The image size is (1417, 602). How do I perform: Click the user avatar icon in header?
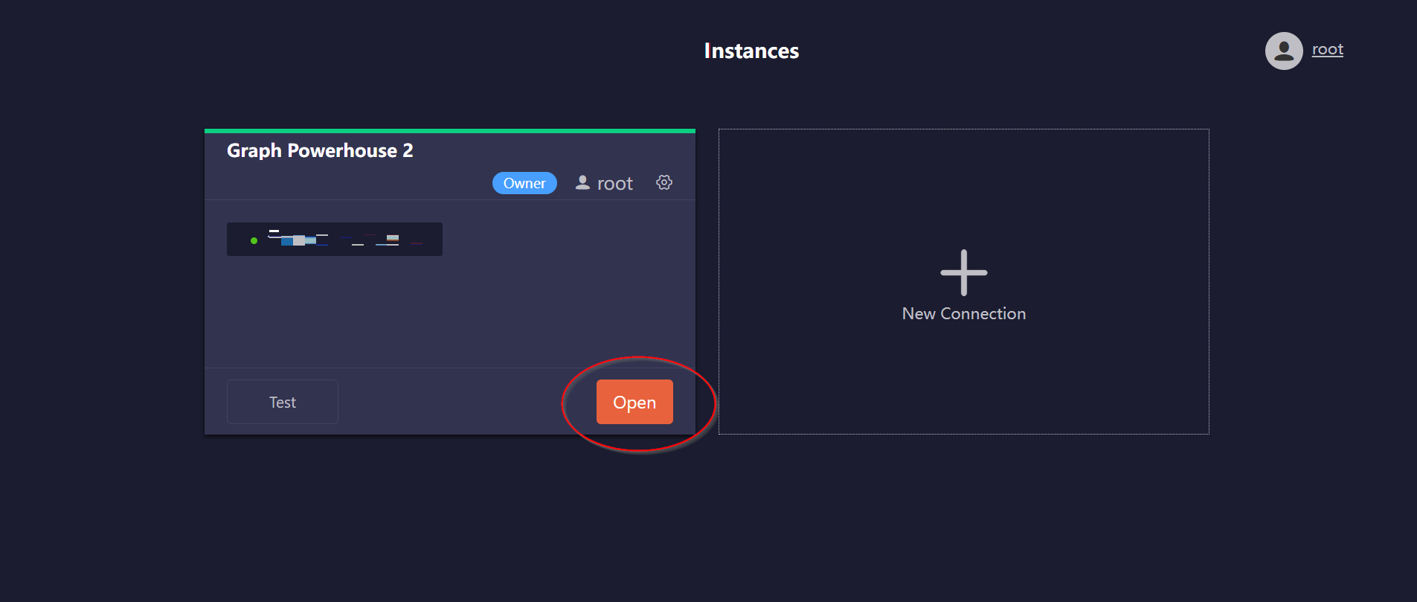[1283, 51]
